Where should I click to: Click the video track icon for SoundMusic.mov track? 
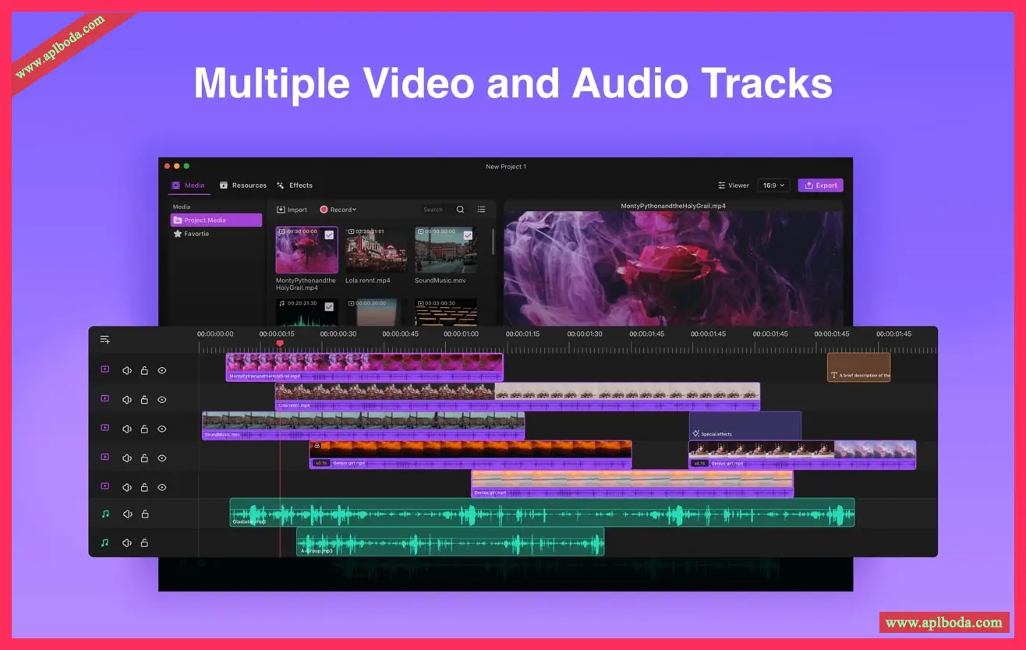click(105, 427)
